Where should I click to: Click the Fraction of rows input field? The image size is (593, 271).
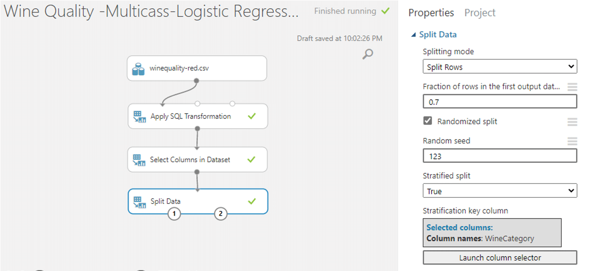(x=500, y=102)
